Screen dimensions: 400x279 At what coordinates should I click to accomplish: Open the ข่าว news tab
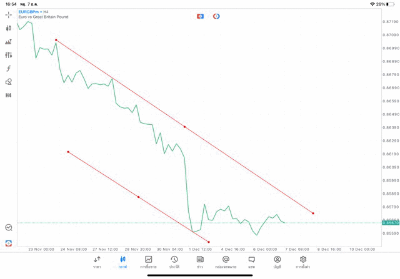click(x=200, y=262)
